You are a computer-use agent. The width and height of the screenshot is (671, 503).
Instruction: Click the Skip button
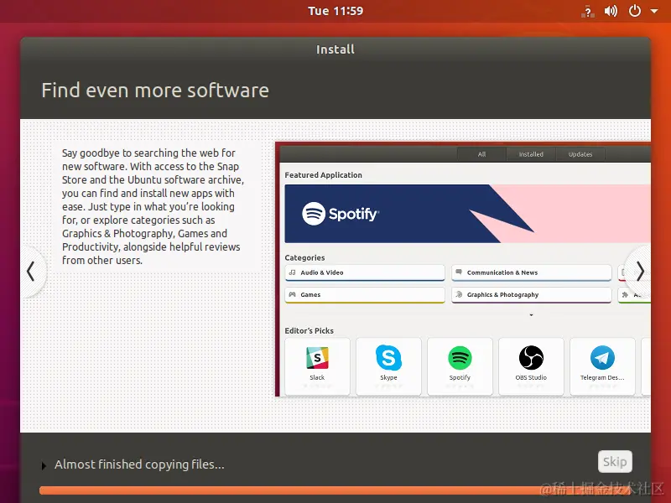[x=615, y=462]
